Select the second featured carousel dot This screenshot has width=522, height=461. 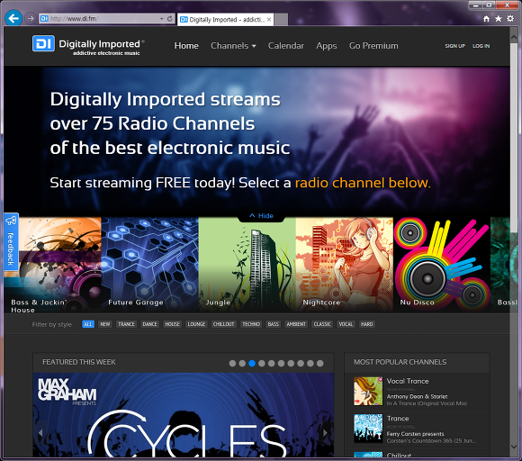242,364
